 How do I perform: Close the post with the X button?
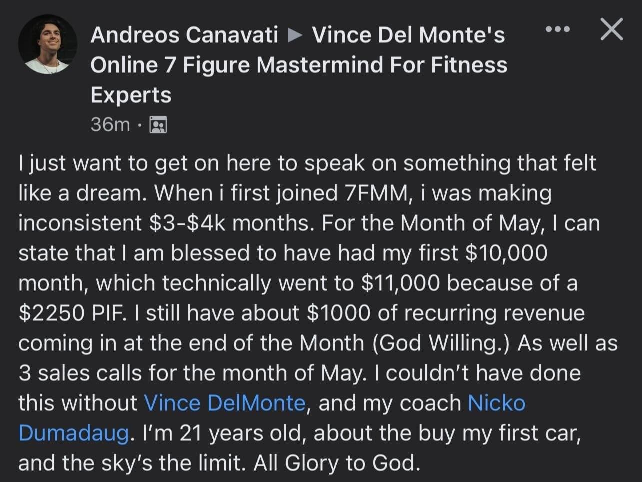click(x=611, y=29)
